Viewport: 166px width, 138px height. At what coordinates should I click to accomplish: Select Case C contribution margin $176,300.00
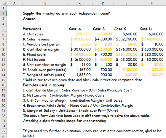click(127, 49)
